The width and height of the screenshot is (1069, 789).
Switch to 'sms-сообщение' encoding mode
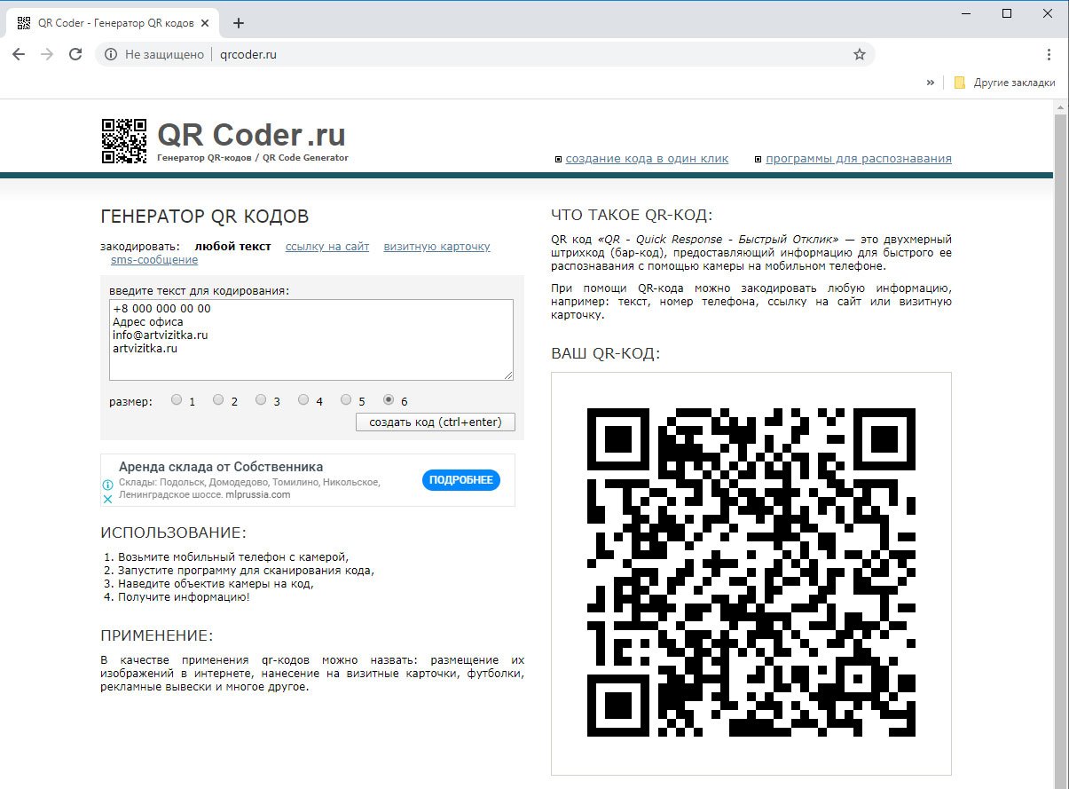(154, 260)
